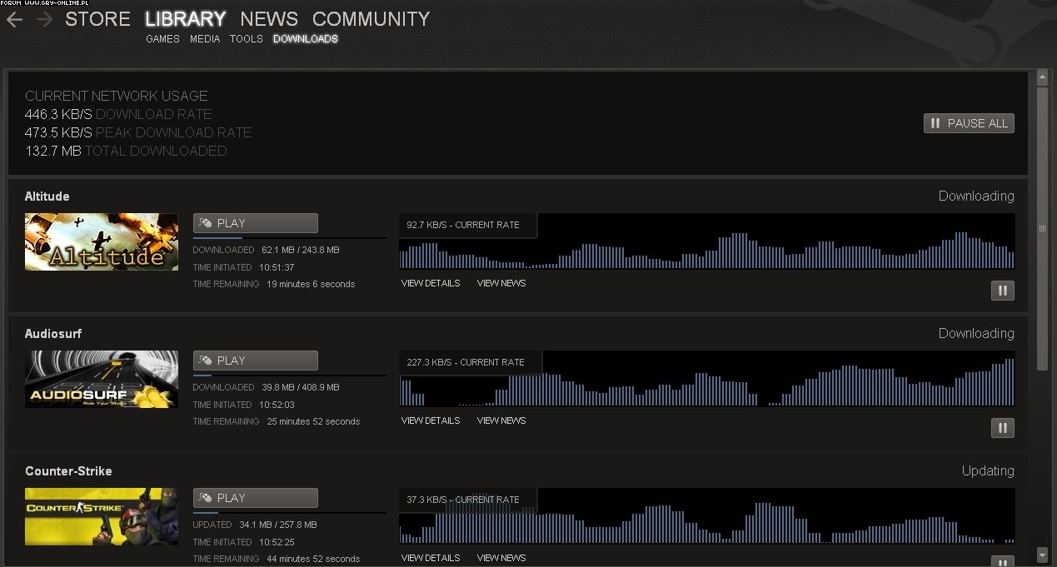Click '25 minutes 52 seconds' time remaining
Screen dimensions: 1057x567
pyautogui.click(x=313, y=421)
